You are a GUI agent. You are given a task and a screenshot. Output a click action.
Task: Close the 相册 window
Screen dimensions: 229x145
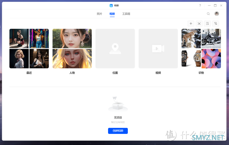click(221, 6)
